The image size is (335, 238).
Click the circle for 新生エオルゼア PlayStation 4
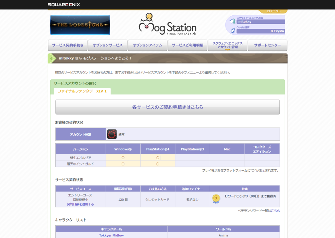click(x=158, y=158)
